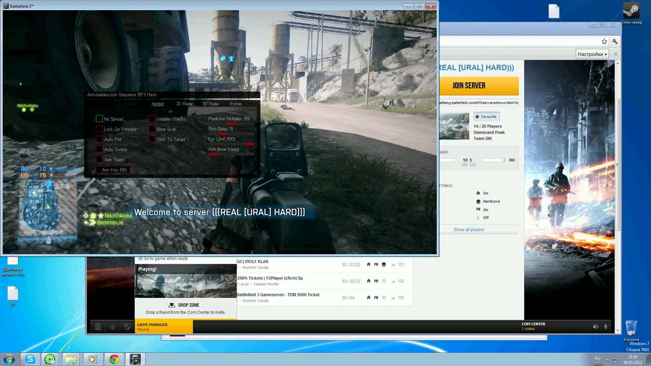
Task: Switch to the 2D Radar tab
Action: pyautogui.click(x=184, y=104)
